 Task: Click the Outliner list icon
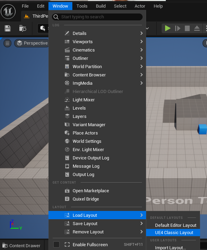(67, 58)
